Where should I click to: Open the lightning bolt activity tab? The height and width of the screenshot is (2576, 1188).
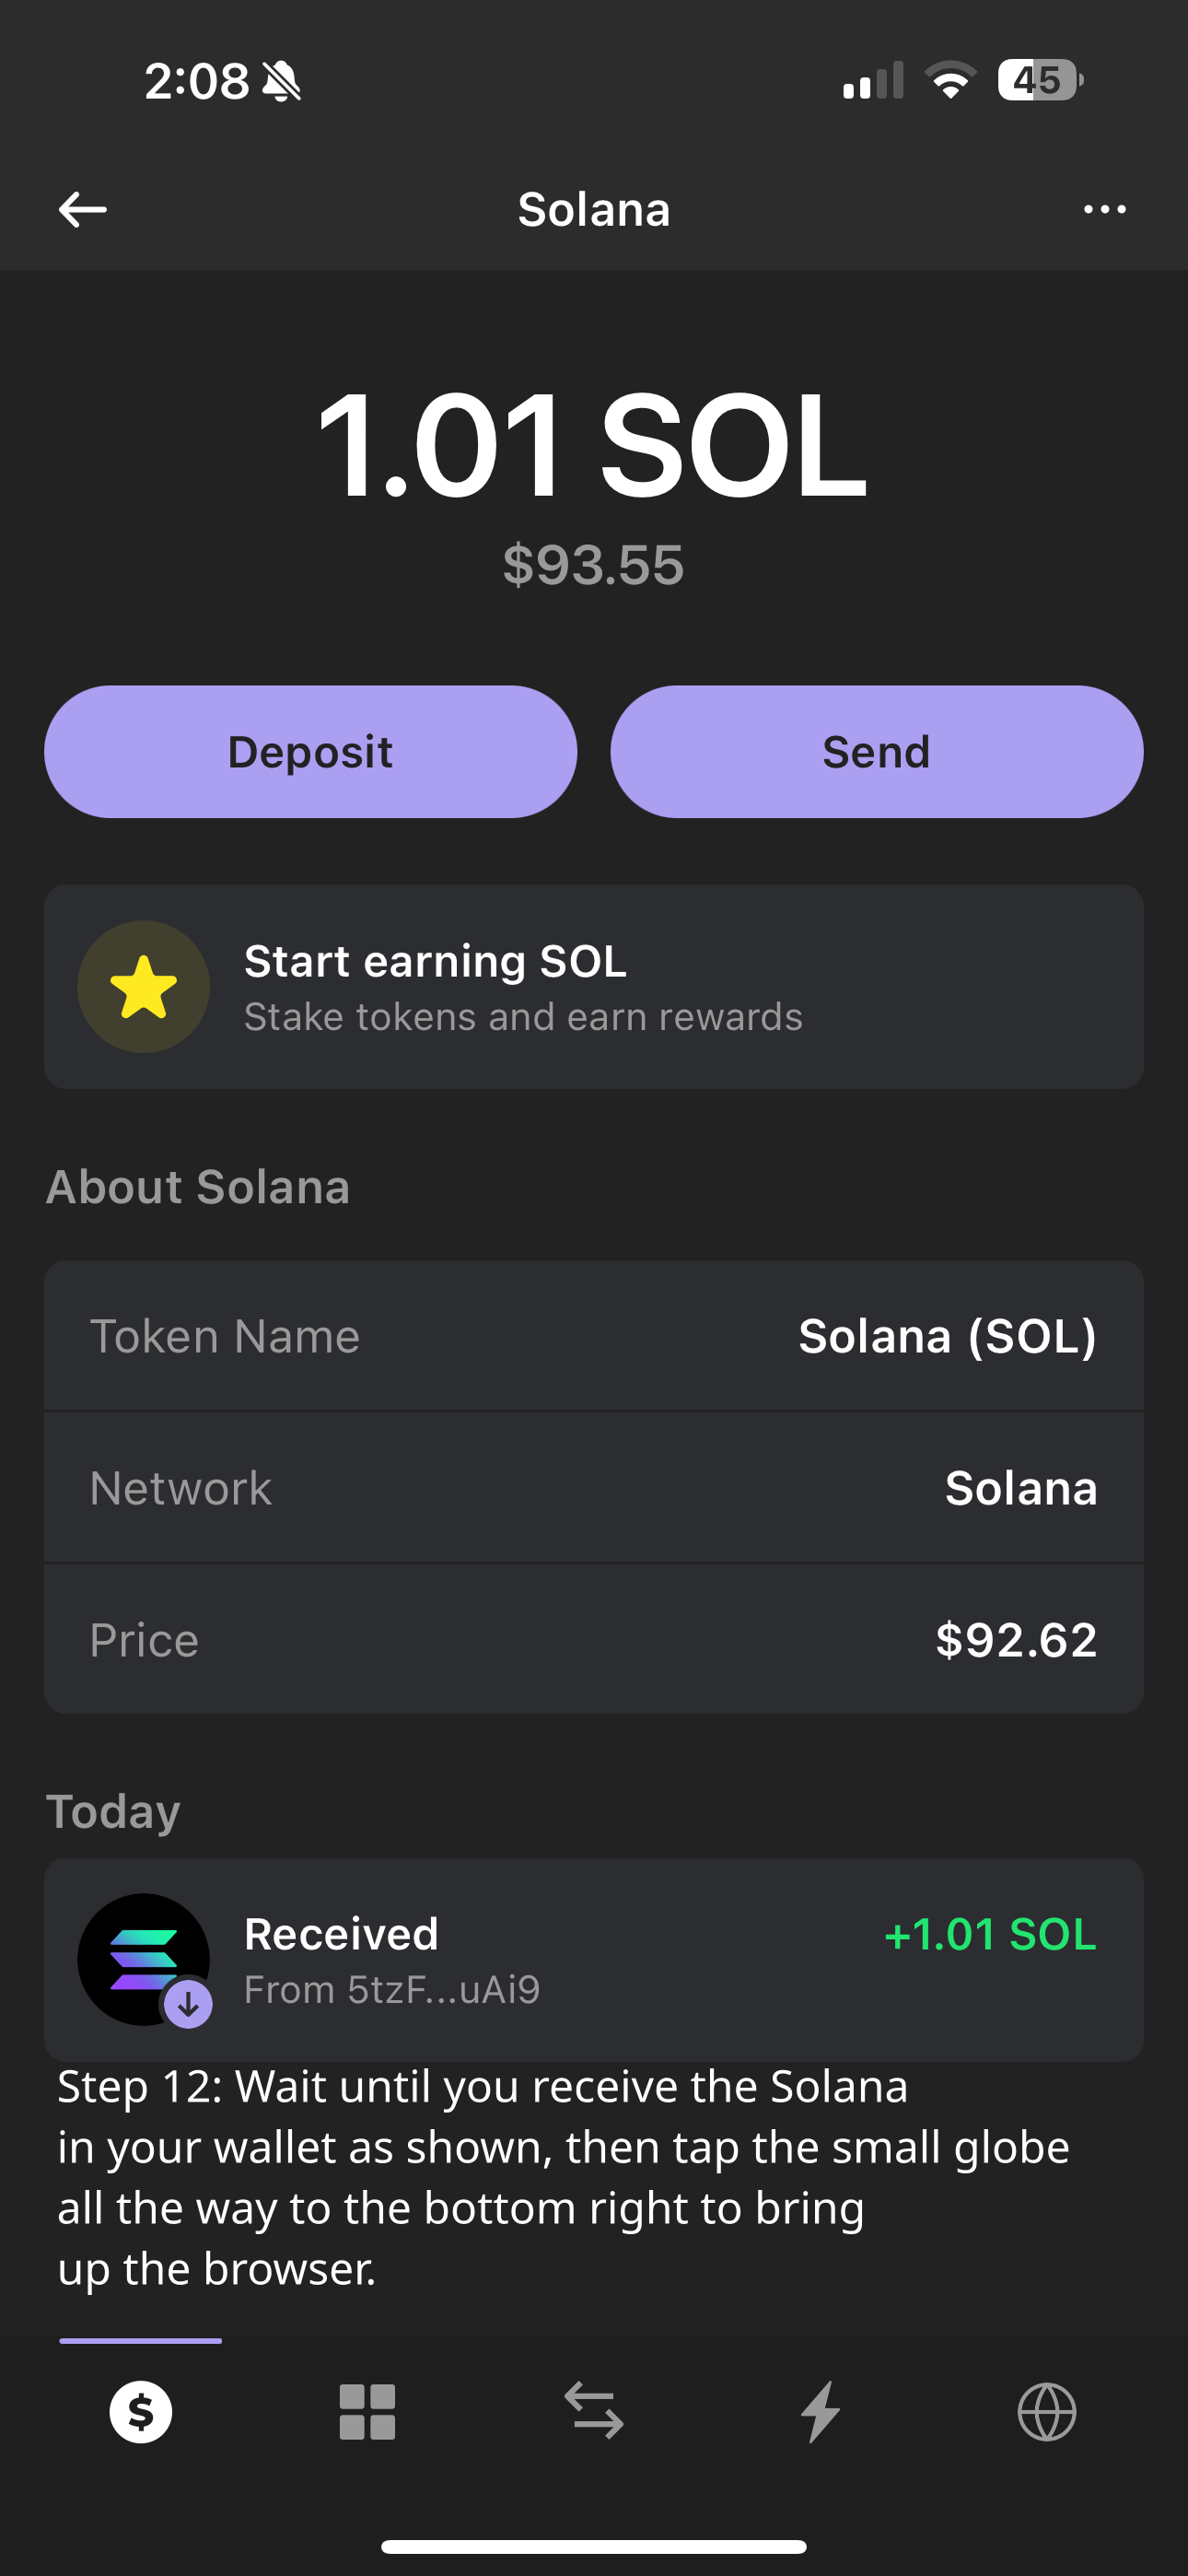point(820,2412)
